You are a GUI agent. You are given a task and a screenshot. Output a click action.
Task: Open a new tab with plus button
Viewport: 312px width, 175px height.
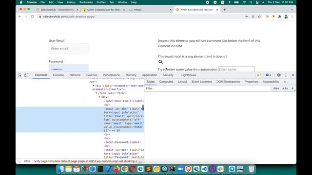click(x=224, y=10)
